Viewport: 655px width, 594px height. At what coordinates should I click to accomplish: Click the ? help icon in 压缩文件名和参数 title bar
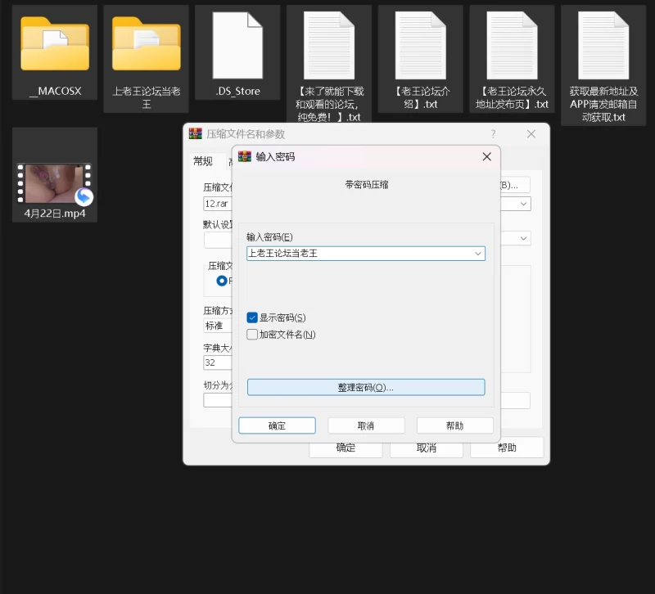tap(493, 134)
